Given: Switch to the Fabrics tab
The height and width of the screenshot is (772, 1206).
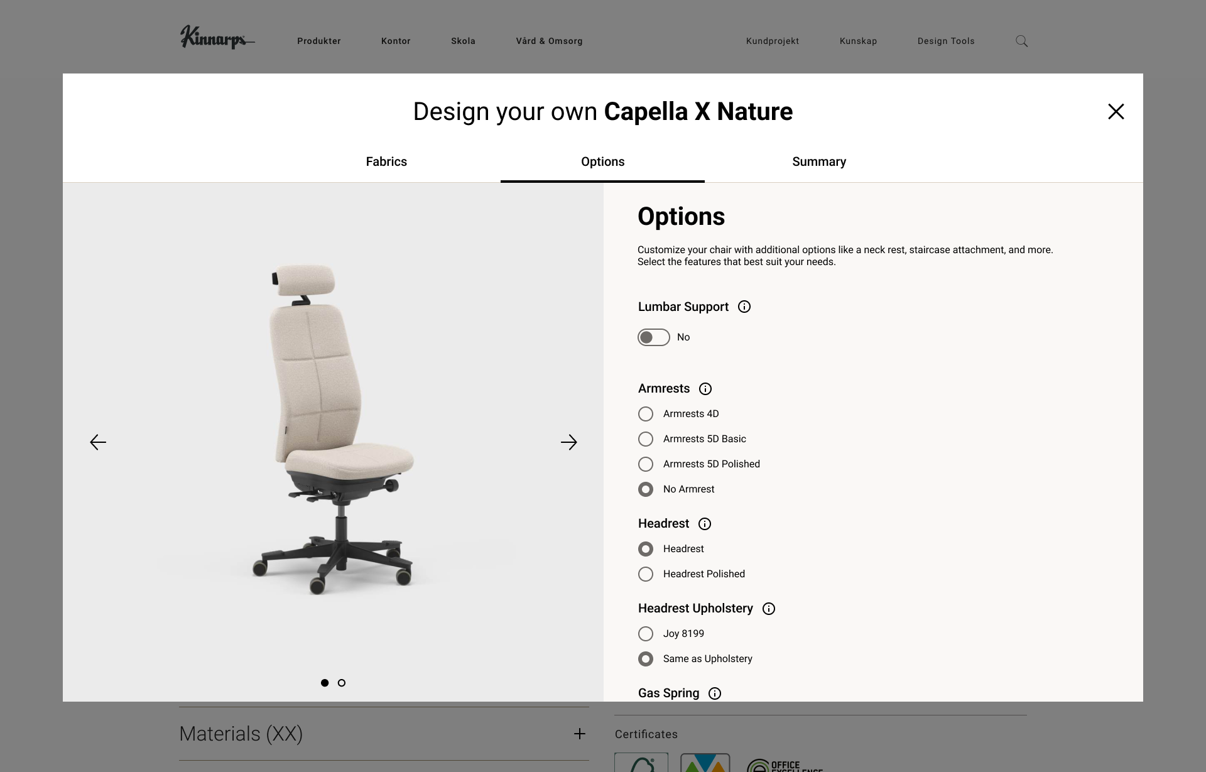Looking at the screenshot, I should (x=386, y=161).
